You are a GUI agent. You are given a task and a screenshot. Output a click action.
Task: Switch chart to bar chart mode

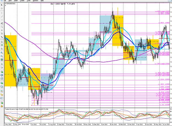[x=2, y=42]
